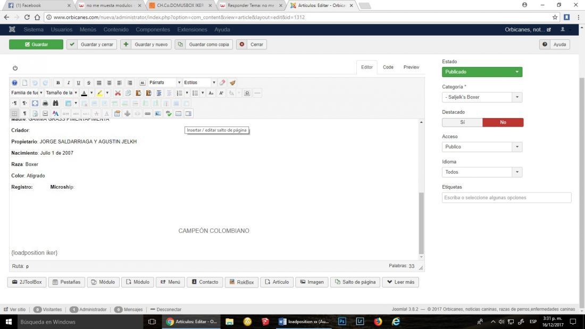Apply the black text color swatch
This screenshot has height=329, width=585.
tap(85, 93)
